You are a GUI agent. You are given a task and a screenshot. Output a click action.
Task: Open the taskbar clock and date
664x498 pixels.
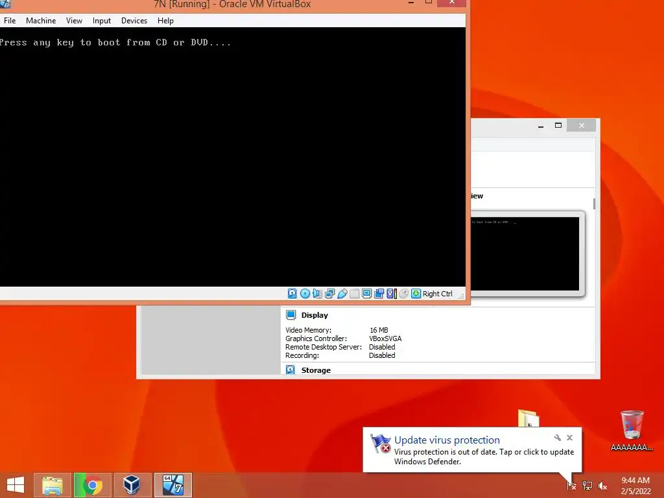pyautogui.click(x=635, y=485)
